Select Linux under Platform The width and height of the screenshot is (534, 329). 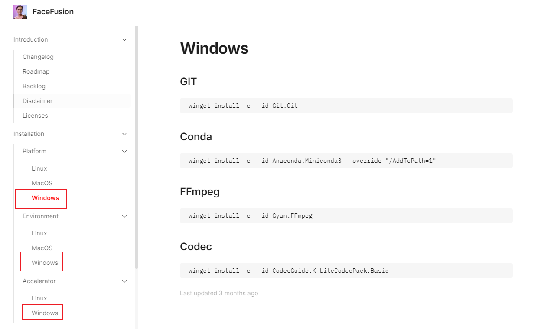coord(39,168)
